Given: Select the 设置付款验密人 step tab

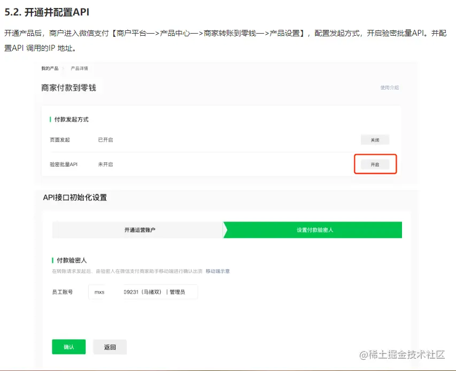Looking at the screenshot, I should coord(313,230).
